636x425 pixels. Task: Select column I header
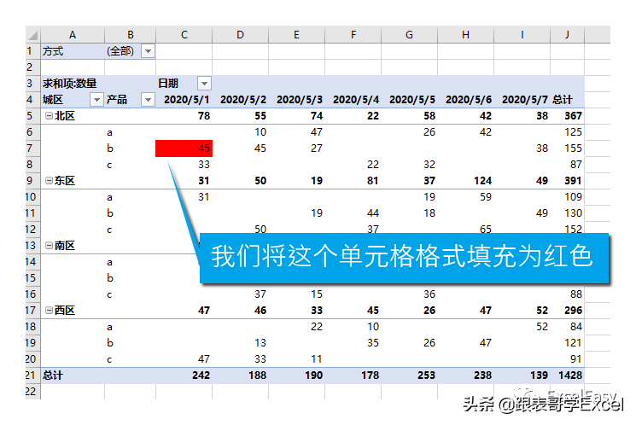pyautogui.click(x=522, y=35)
